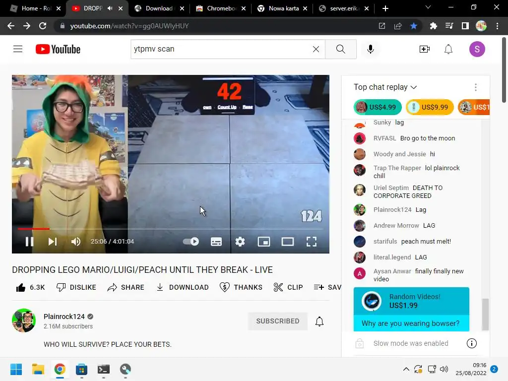The width and height of the screenshot is (508, 381).
Task: Go to YouTube home via logo
Action: click(x=58, y=49)
